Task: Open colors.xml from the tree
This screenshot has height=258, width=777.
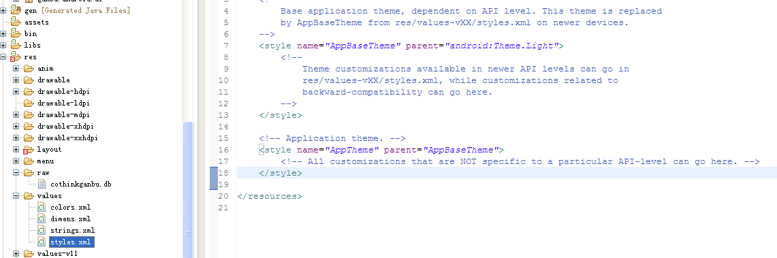Action: click(70, 208)
